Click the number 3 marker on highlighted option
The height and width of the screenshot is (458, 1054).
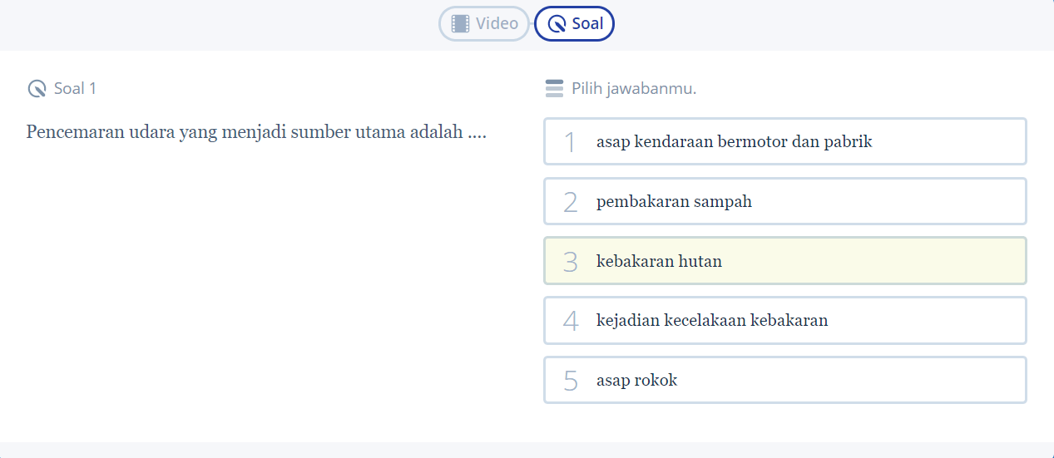click(570, 262)
